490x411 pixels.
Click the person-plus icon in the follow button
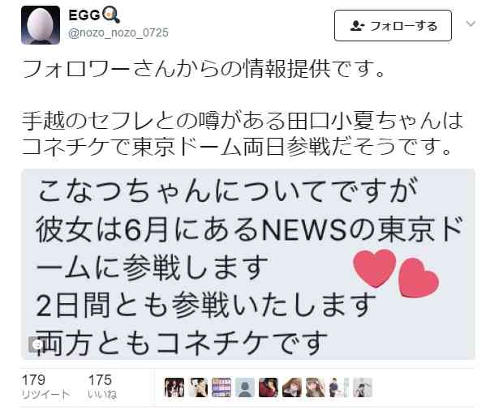(358, 26)
